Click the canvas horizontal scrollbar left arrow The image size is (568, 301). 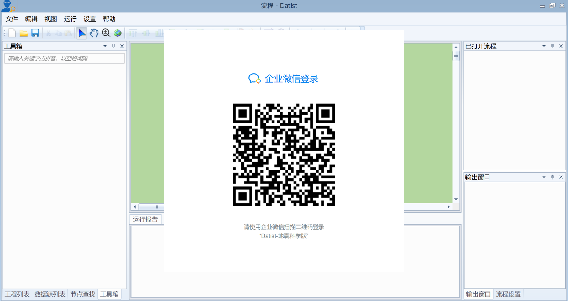(135, 207)
